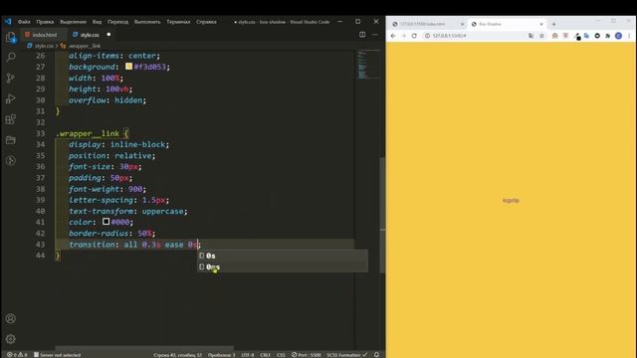Click the Split Editor icon
Screen dimensions: 637x358
(x=362, y=35)
